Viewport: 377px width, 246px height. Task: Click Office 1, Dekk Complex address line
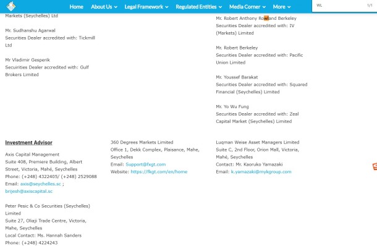[x=155, y=150]
